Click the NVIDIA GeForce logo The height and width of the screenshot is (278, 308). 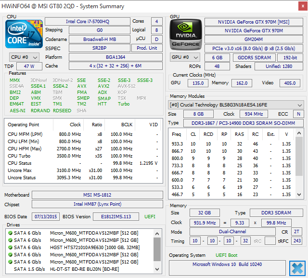186,34
